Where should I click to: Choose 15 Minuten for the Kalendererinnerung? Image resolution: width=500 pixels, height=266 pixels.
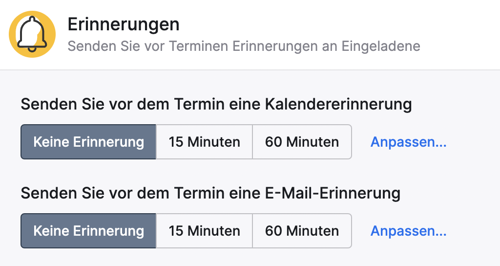coord(204,142)
